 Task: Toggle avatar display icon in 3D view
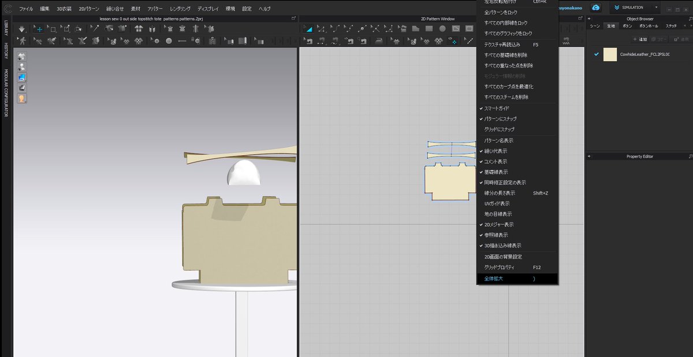(x=21, y=66)
